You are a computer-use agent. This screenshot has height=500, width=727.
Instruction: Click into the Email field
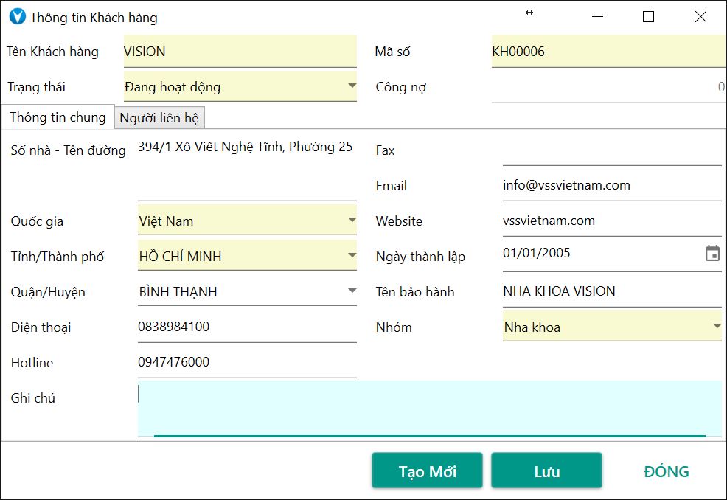(x=611, y=185)
